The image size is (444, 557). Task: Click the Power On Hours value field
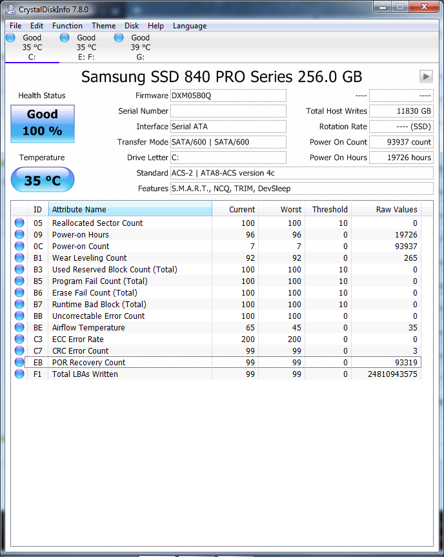[x=401, y=157]
